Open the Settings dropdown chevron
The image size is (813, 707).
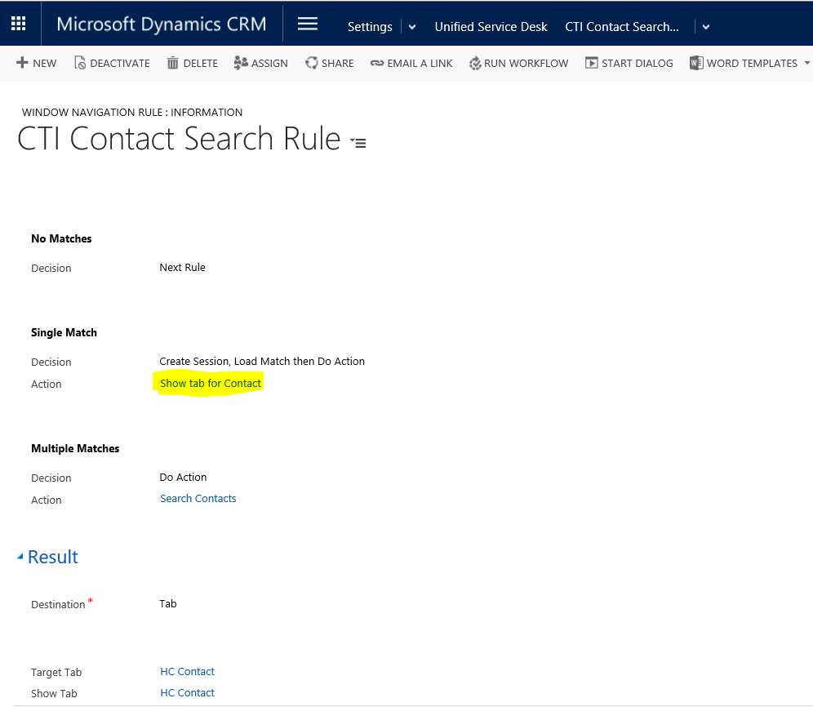pos(412,27)
